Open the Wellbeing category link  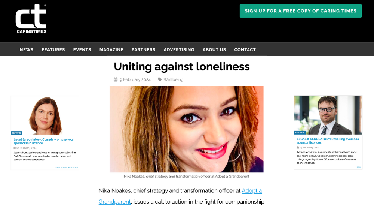pos(174,79)
